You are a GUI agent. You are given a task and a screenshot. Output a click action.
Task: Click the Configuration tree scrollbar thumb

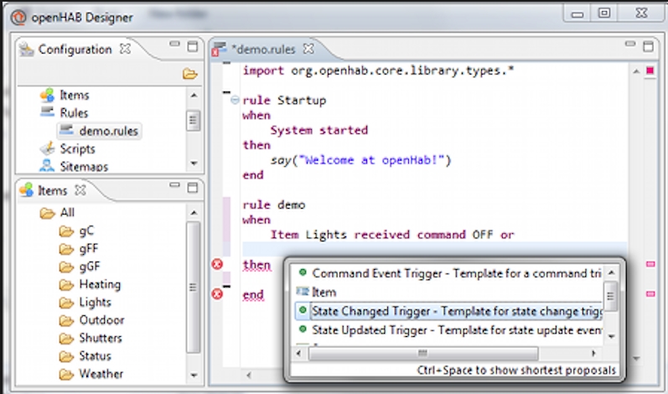(193, 121)
